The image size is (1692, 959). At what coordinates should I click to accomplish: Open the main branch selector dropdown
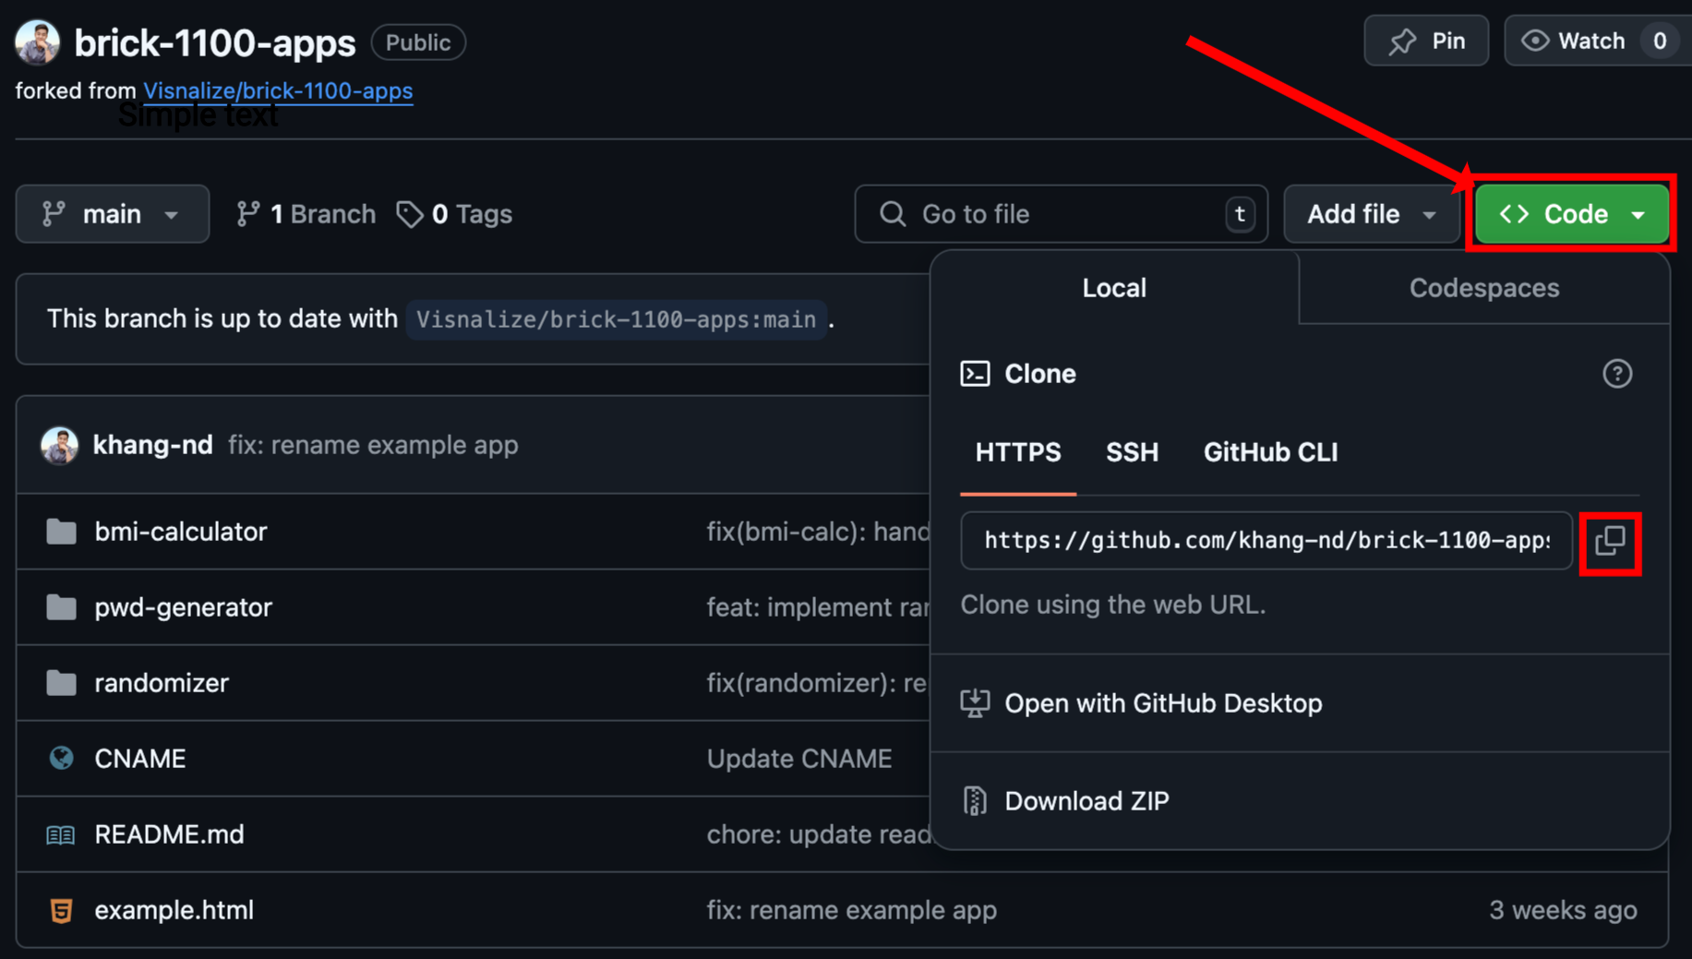pyautogui.click(x=112, y=213)
